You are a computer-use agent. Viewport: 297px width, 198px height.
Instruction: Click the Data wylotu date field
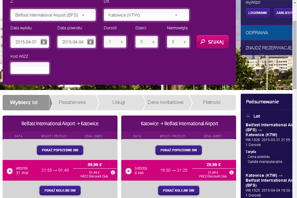pyautogui.click(x=30, y=42)
